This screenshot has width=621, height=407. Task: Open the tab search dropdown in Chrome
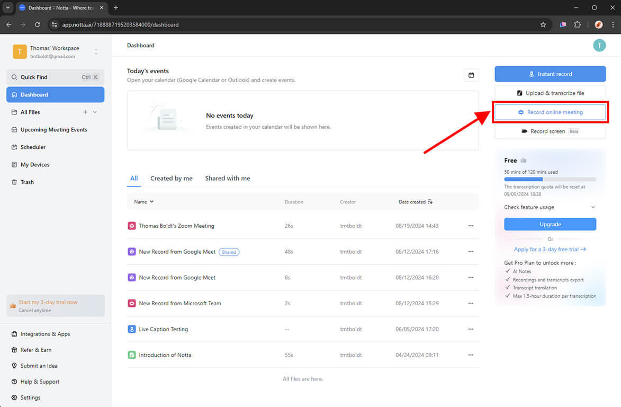click(7, 7)
